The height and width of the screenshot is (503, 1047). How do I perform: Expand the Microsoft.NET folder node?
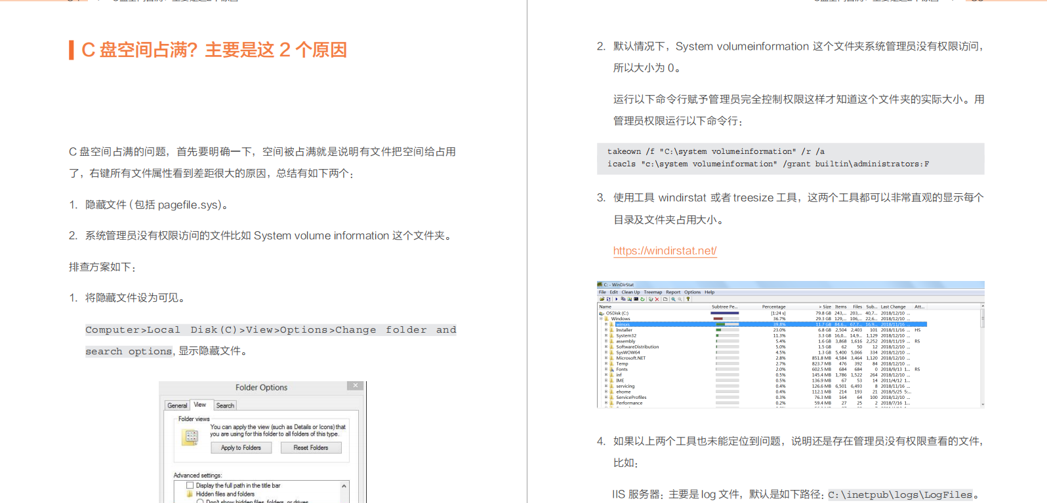(606, 358)
